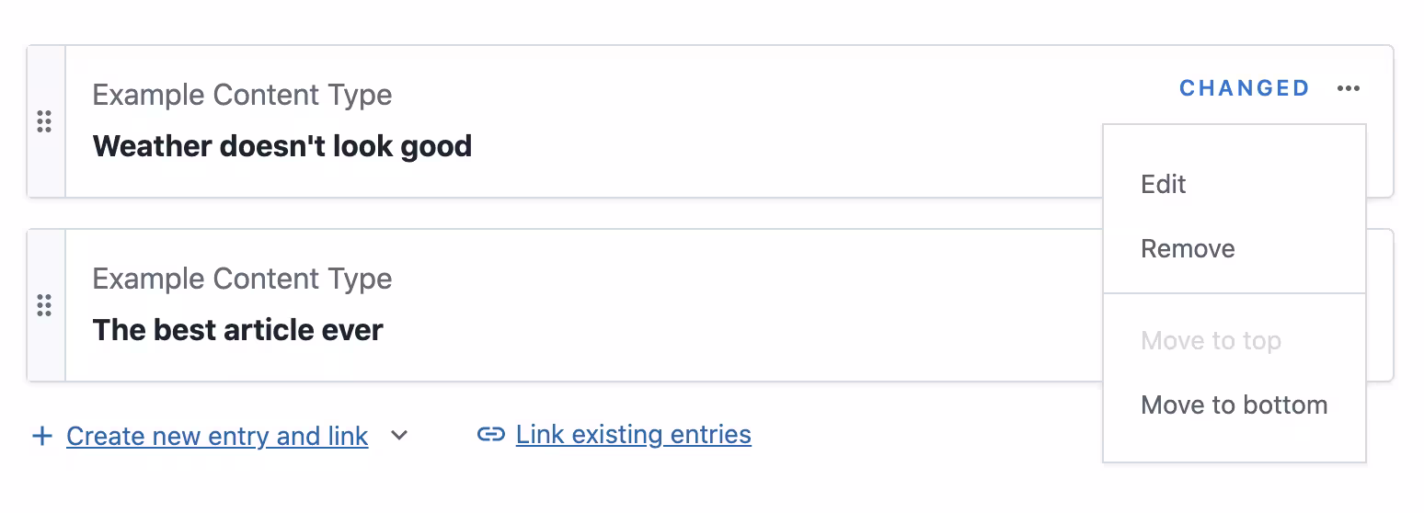Click drag handle of The best article ever entry
1424x513 pixels.
click(x=44, y=305)
